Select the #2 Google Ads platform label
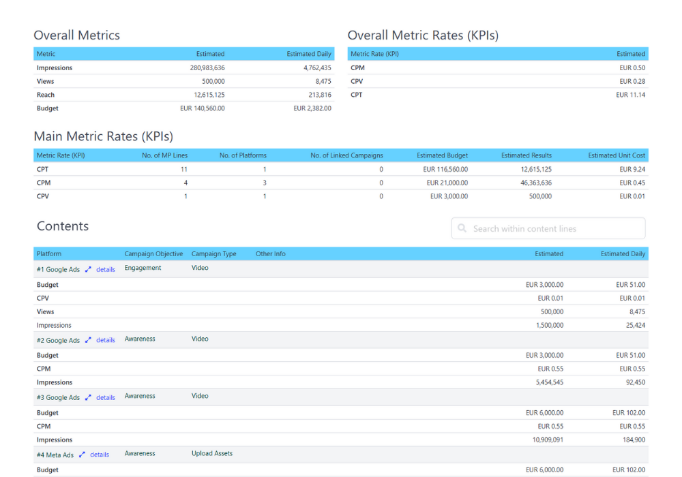The height and width of the screenshot is (477, 682). pyautogui.click(x=58, y=340)
